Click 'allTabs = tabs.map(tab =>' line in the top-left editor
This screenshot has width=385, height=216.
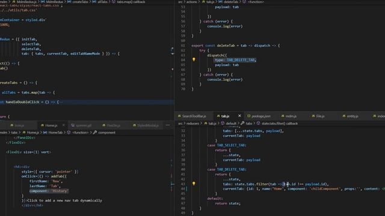click(28, 92)
